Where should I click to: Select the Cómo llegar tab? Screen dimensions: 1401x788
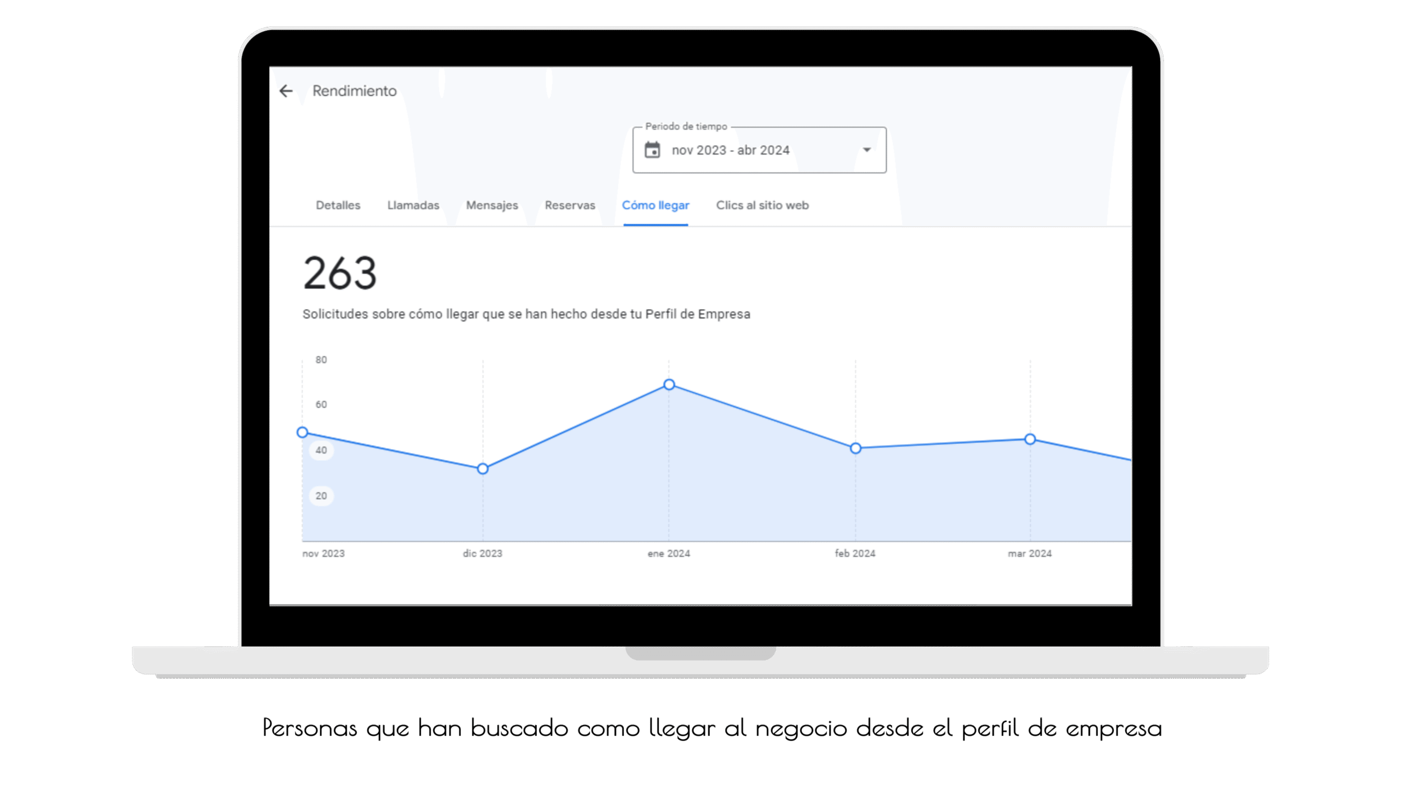(655, 205)
